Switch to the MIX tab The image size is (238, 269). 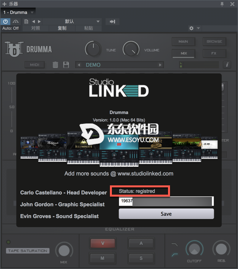click(183, 53)
